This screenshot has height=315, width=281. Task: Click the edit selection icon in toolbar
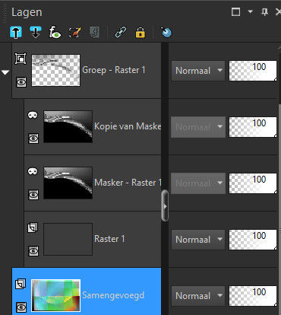pos(75,33)
